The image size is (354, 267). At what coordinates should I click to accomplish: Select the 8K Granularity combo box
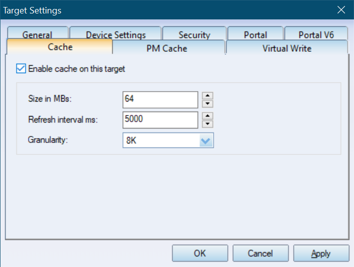(168, 140)
